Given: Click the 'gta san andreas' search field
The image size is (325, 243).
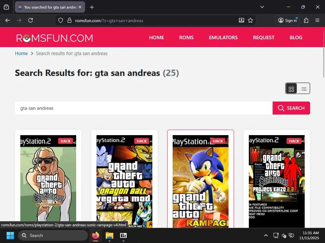Looking at the screenshot, I should [144, 108].
